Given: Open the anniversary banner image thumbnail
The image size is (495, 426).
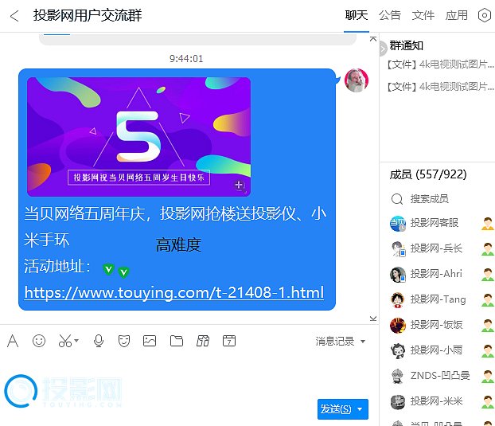Looking at the screenshot, I should 138,136.
